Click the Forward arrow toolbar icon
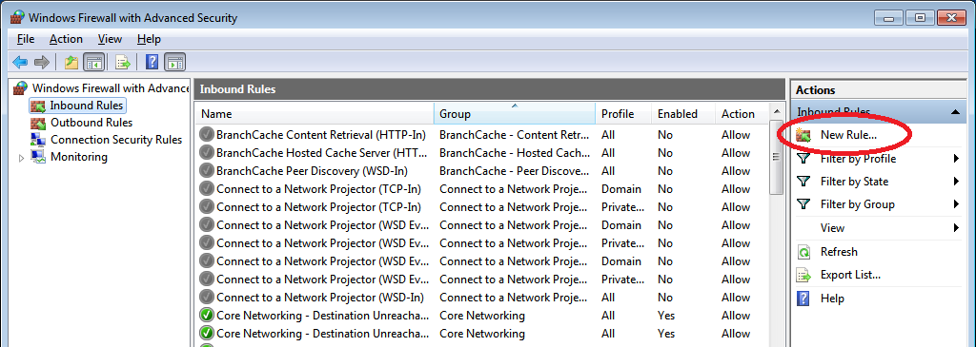Screen dimensions: 976x347 click(42, 62)
